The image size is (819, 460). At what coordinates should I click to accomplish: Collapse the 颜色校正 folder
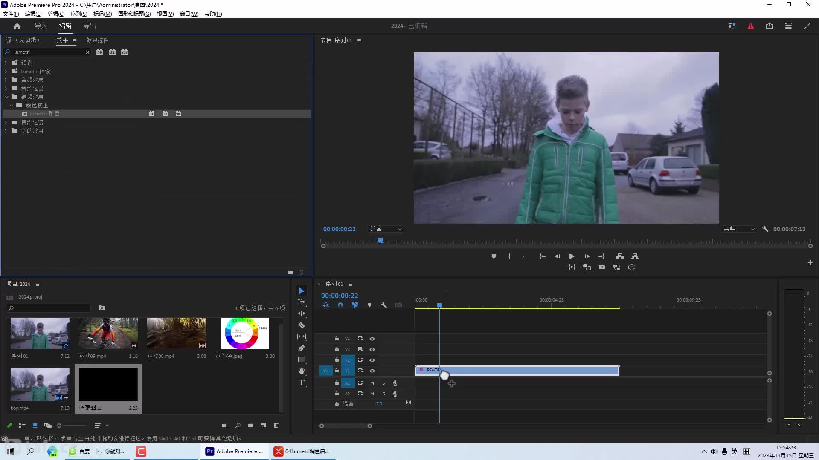coord(11,105)
